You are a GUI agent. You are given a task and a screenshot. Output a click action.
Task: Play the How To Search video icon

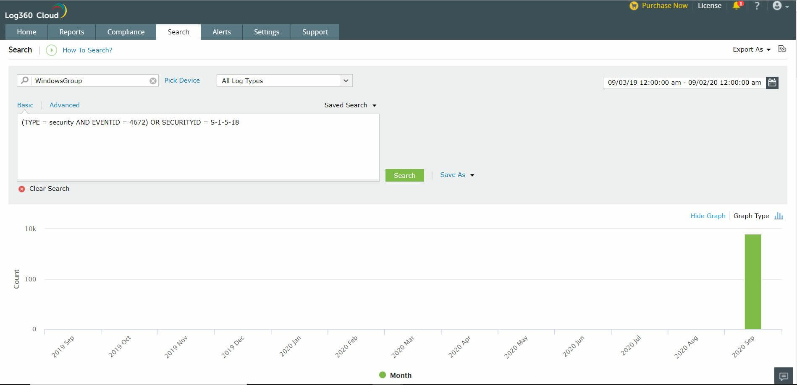(52, 50)
